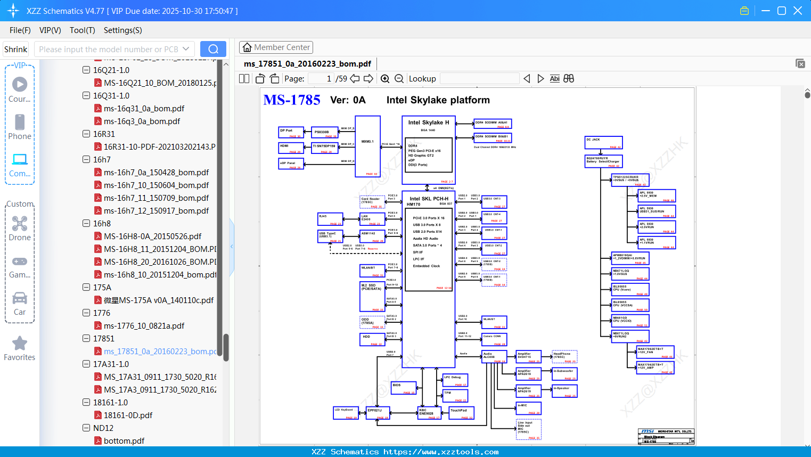This screenshot has width=811, height=457.
Task: Open the VIP(V) menu
Action: point(50,30)
